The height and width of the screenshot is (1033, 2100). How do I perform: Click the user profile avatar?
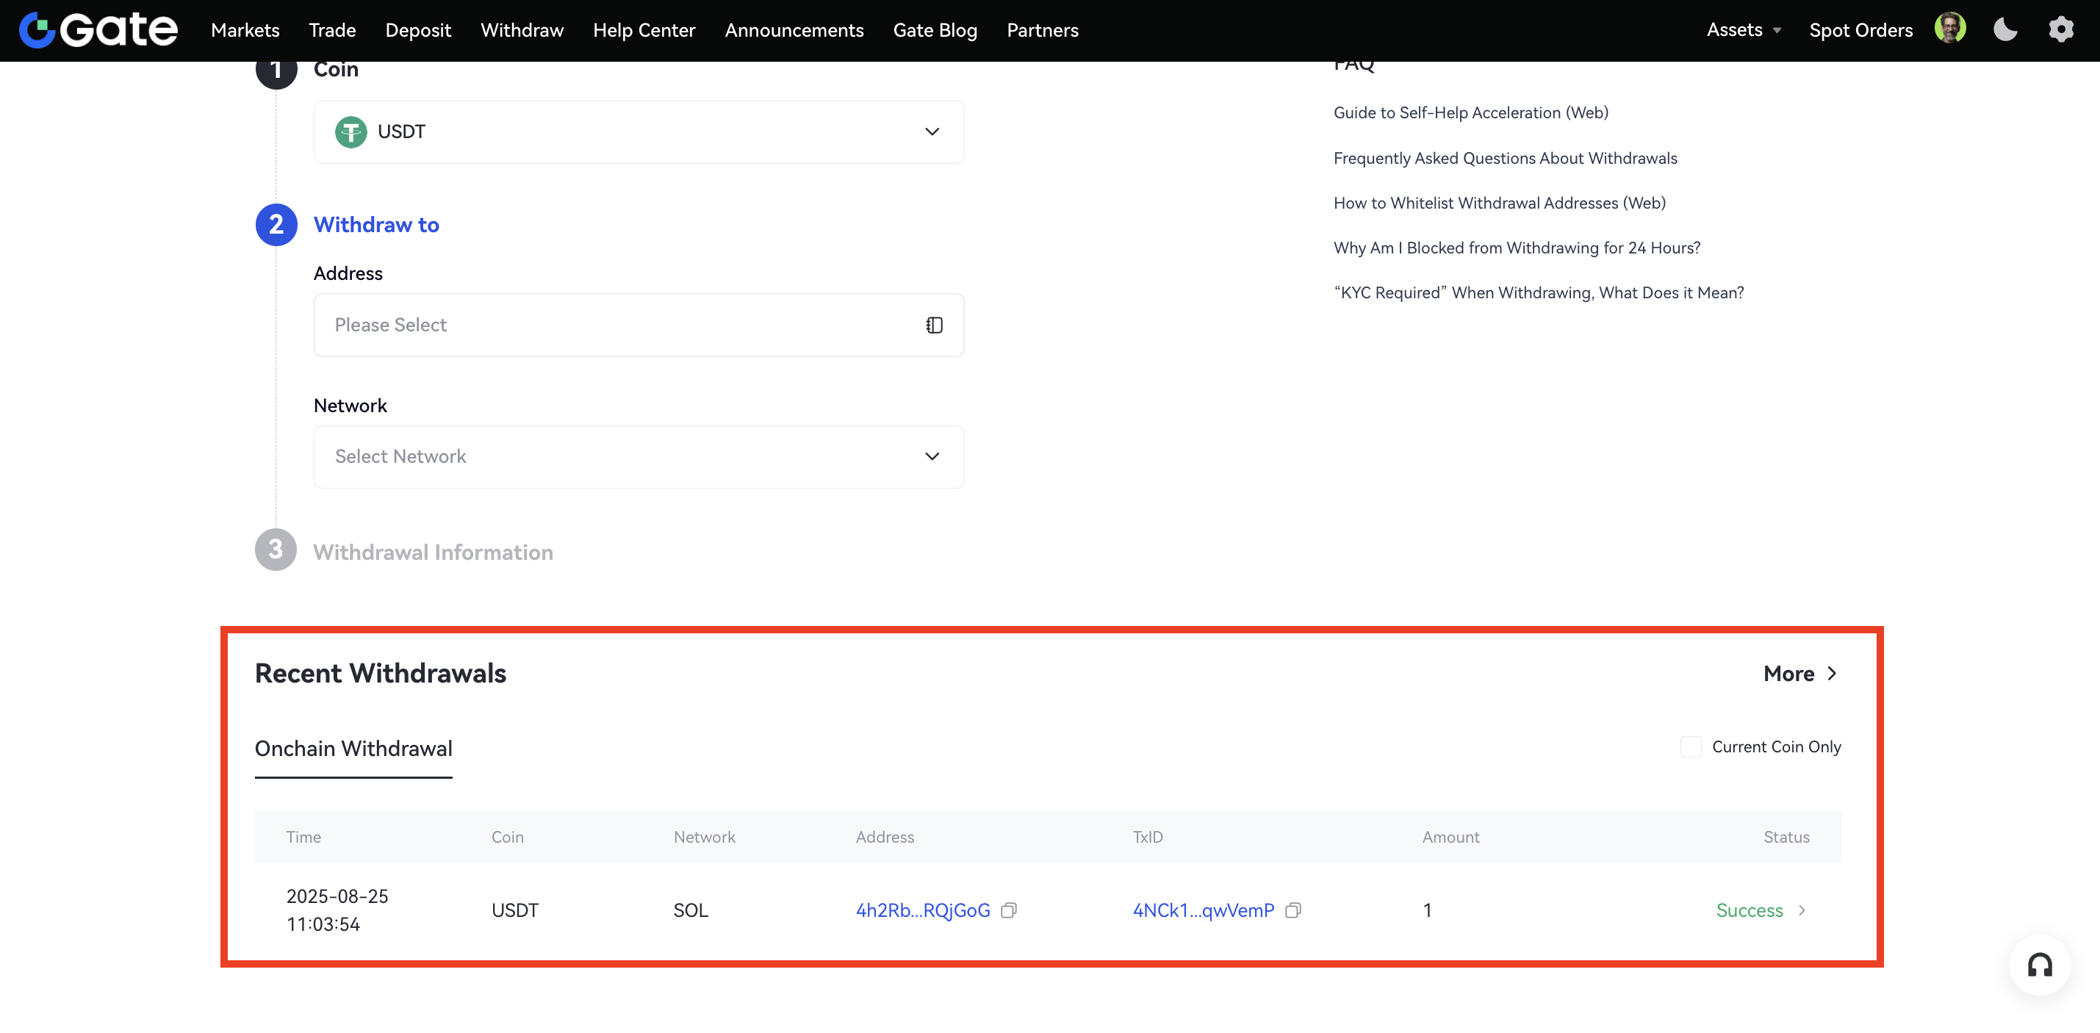1949,29
